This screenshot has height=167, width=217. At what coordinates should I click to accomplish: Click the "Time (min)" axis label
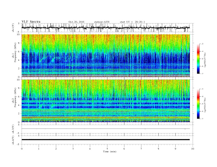point(110,151)
